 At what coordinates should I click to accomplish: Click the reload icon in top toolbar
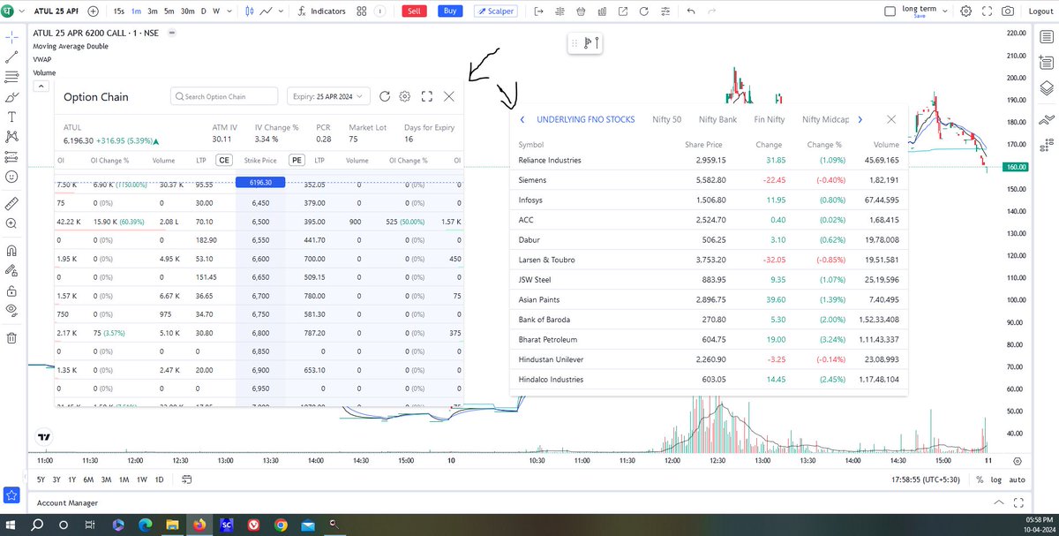pyautogui.click(x=643, y=11)
